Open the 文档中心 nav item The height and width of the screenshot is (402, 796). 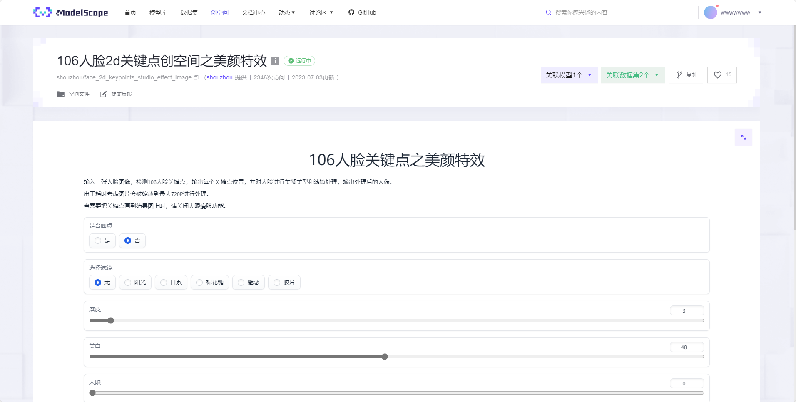click(x=254, y=12)
